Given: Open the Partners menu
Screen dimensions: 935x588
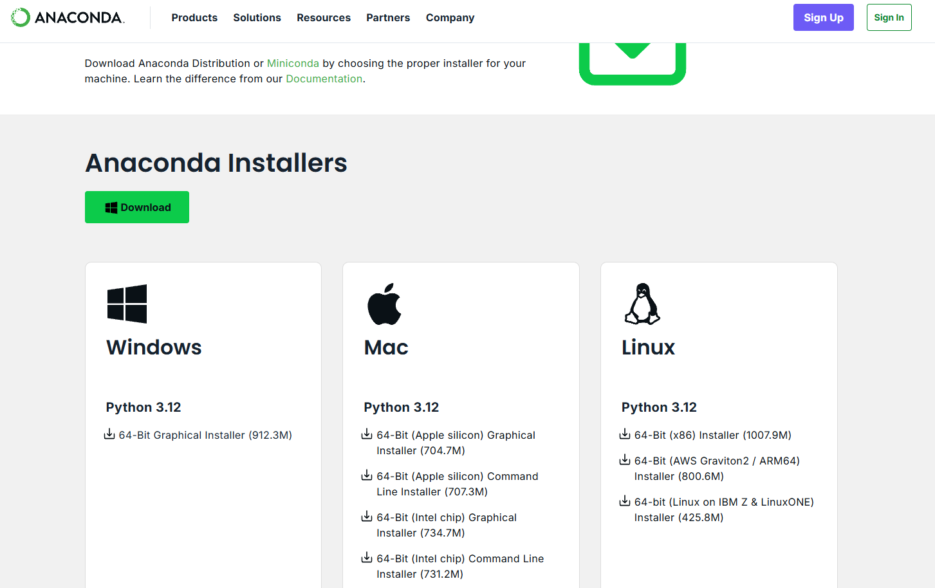Looking at the screenshot, I should tap(388, 17).
